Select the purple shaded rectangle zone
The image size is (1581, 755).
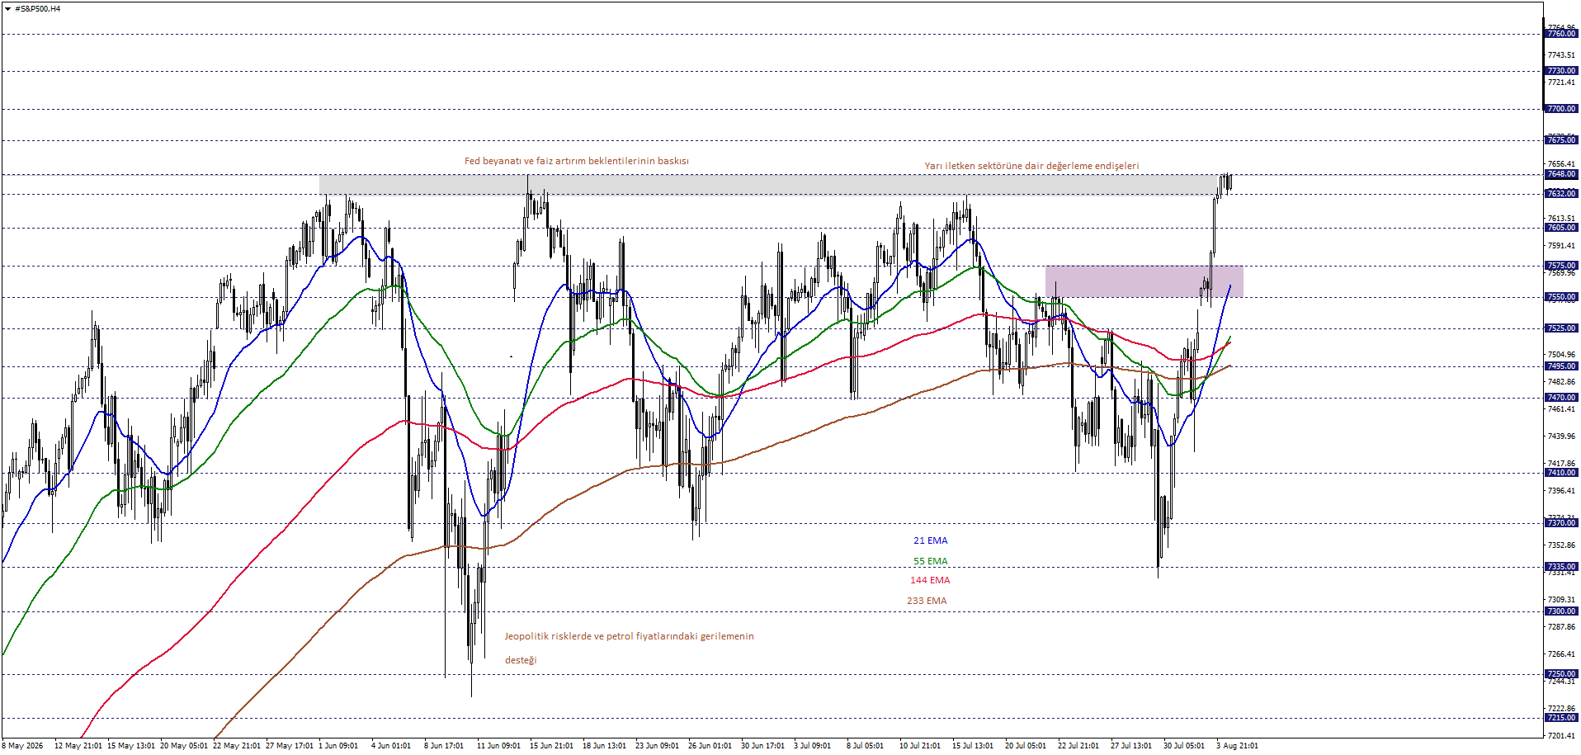click(1144, 281)
